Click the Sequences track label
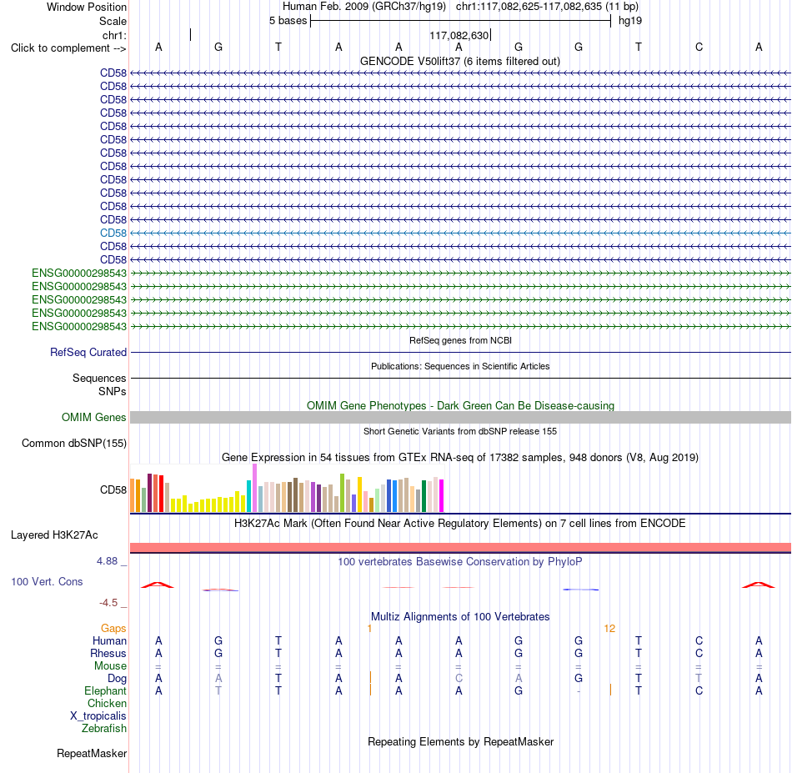The height and width of the screenshot is (773, 792). (x=99, y=378)
